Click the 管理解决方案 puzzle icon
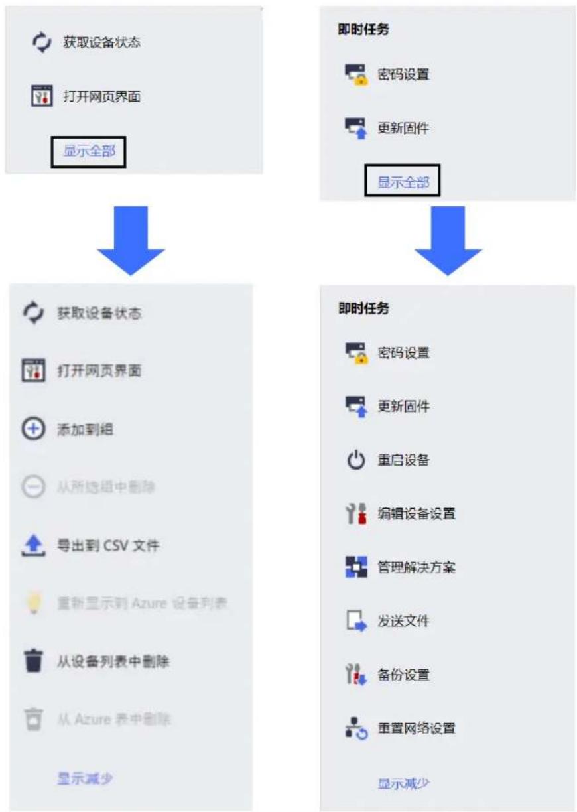 click(357, 567)
